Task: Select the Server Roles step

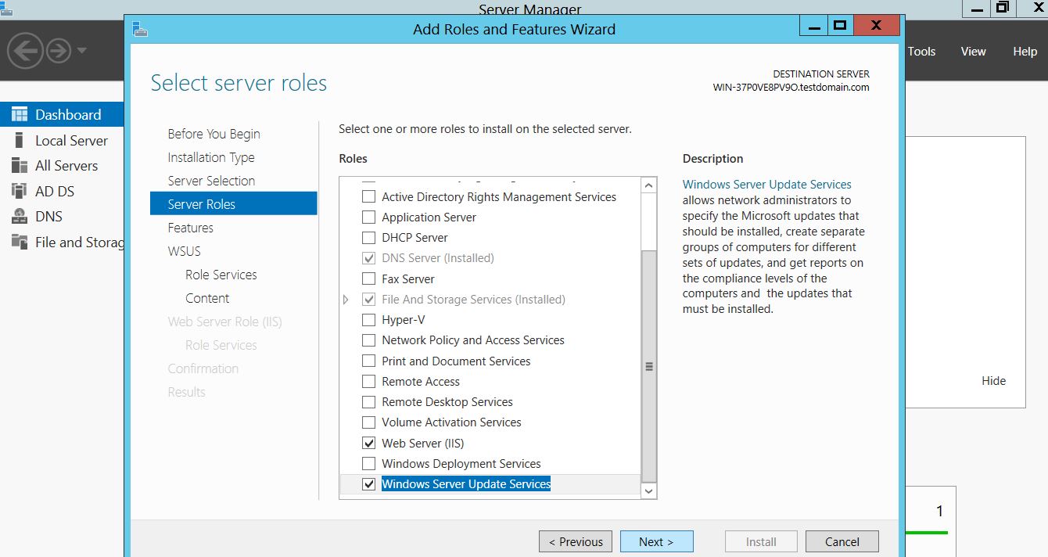Action: pos(234,204)
